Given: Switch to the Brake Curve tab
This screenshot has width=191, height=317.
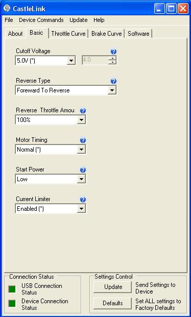Looking at the screenshot, I should click(x=106, y=34).
